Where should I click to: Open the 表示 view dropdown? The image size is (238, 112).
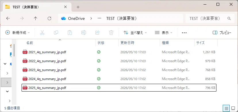[164, 33]
